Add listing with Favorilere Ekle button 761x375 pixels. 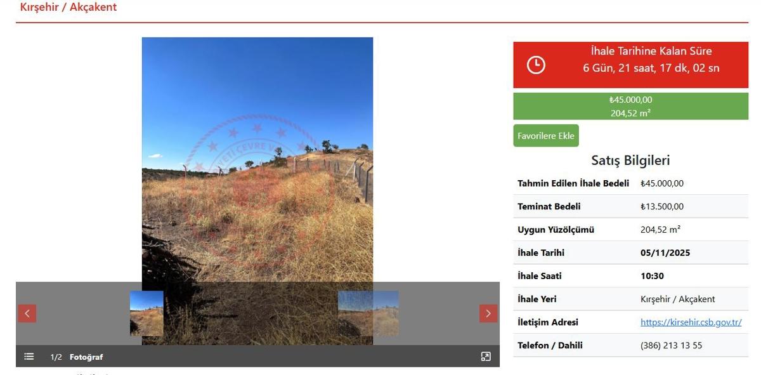click(x=546, y=136)
